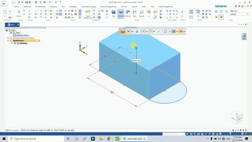Toggle the Base Reference Planes checkbox

coord(11,38)
